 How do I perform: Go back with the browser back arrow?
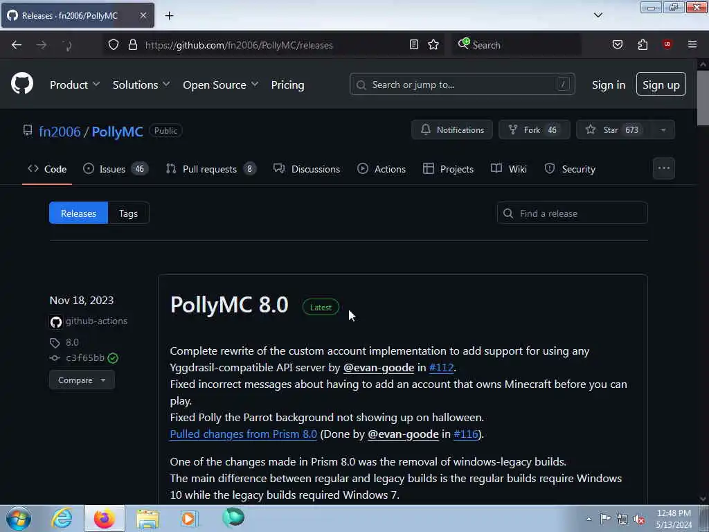point(17,45)
